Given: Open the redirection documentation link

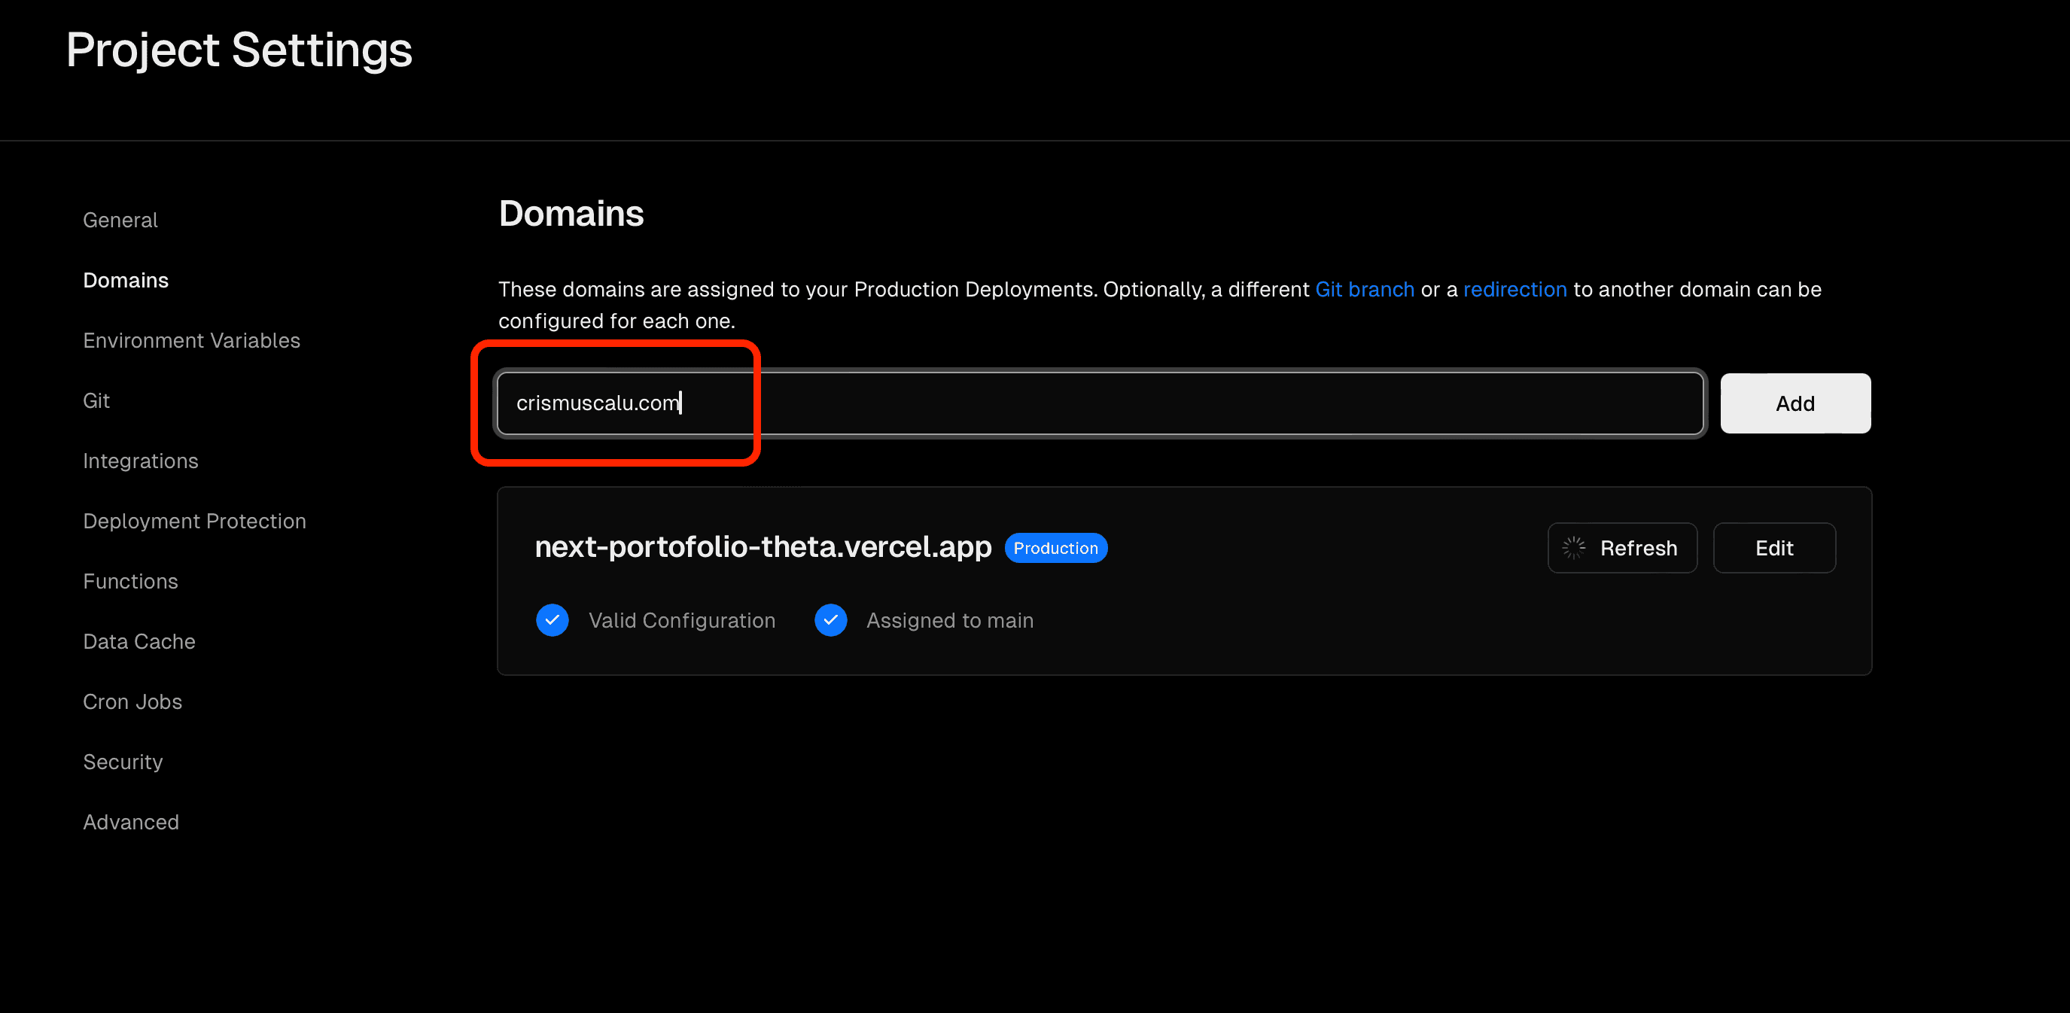Looking at the screenshot, I should tap(1514, 289).
